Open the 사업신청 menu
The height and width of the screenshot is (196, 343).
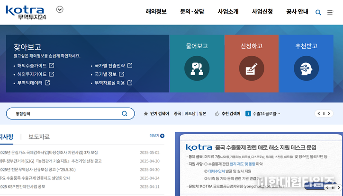click(262, 11)
